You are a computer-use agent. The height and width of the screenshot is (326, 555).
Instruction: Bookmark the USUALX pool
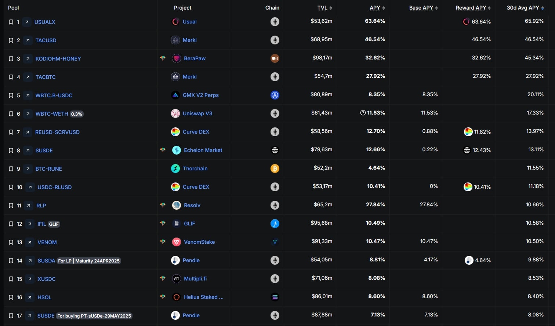pos(11,22)
